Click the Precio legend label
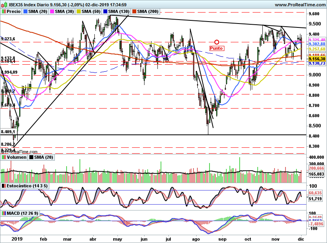The height and width of the screenshot is (243, 327). 14,11
